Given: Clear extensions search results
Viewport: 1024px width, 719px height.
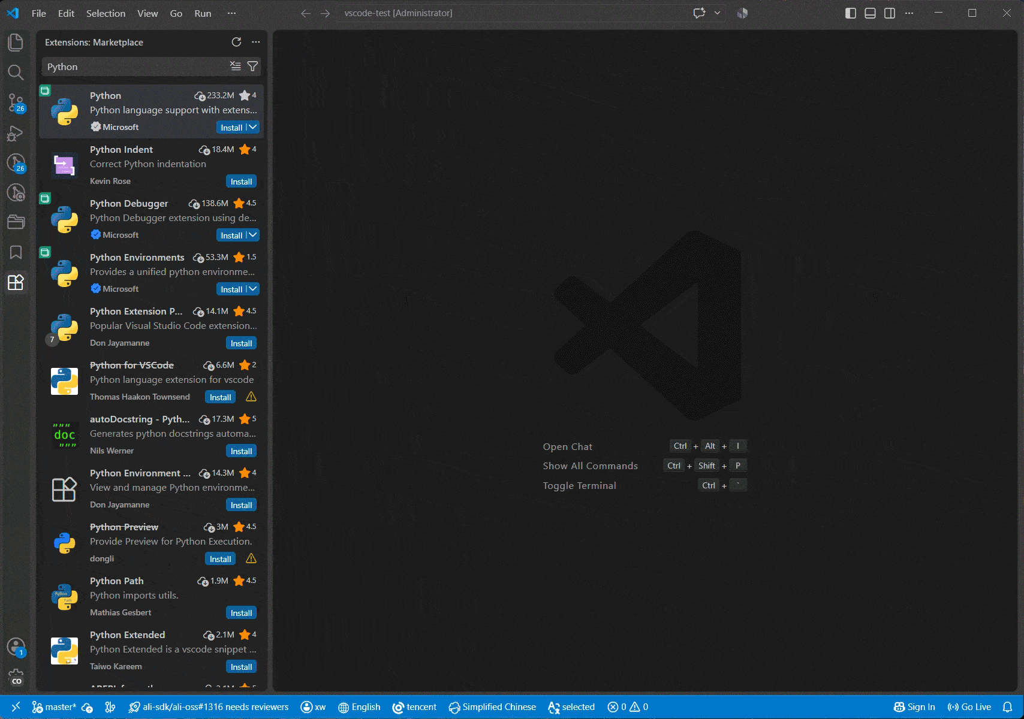Looking at the screenshot, I should pos(236,67).
